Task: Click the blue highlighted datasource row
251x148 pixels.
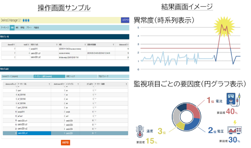Action: [x=65, y=133]
